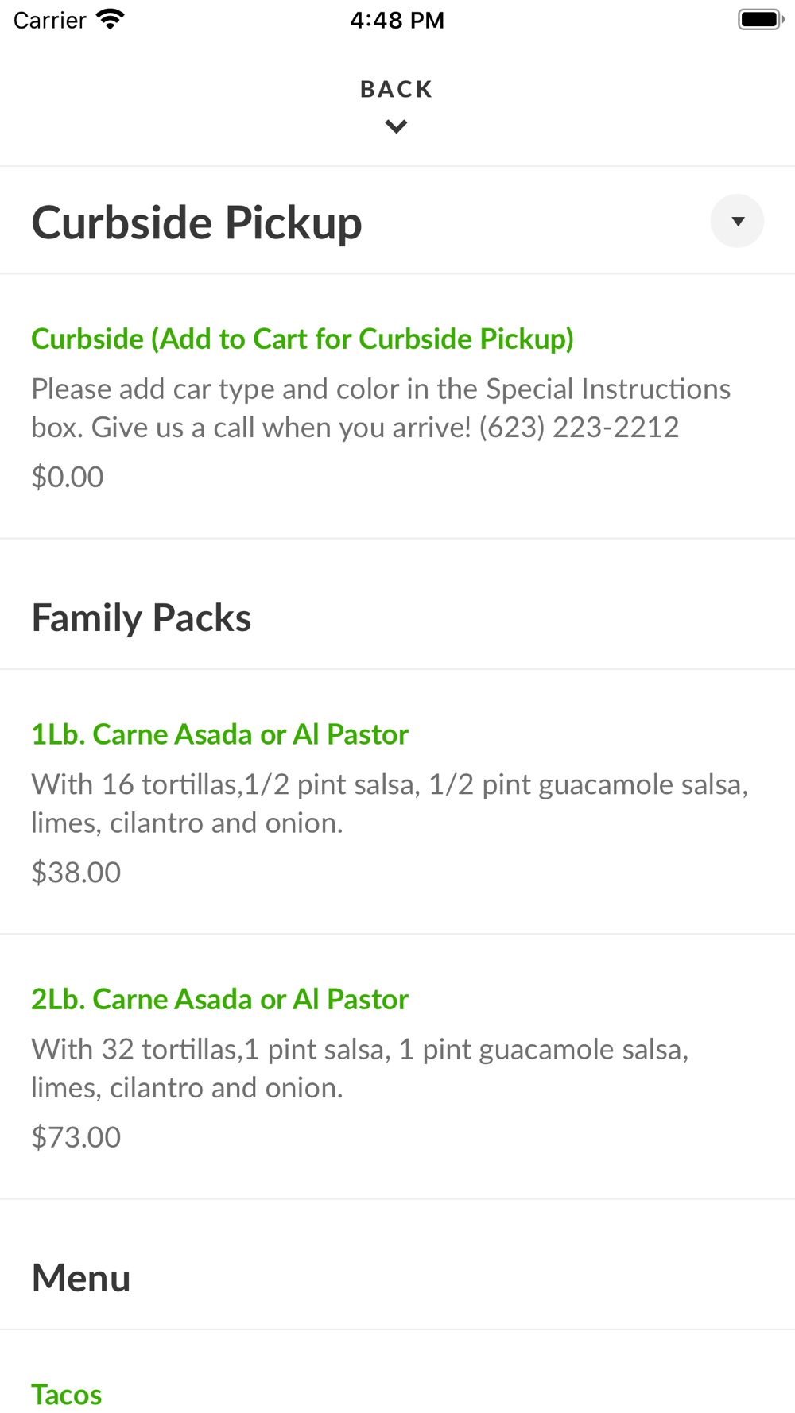Tap the Wi-Fi icon in status bar
The image size is (795, 1413).
[111, 20]
